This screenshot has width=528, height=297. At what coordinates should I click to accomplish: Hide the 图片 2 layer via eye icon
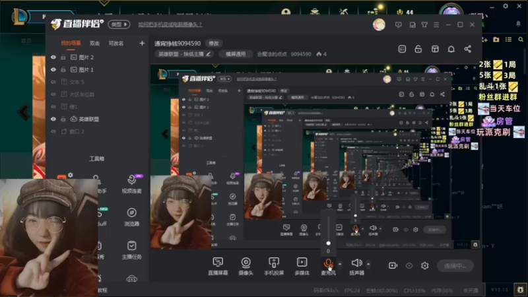pos(53,57)
